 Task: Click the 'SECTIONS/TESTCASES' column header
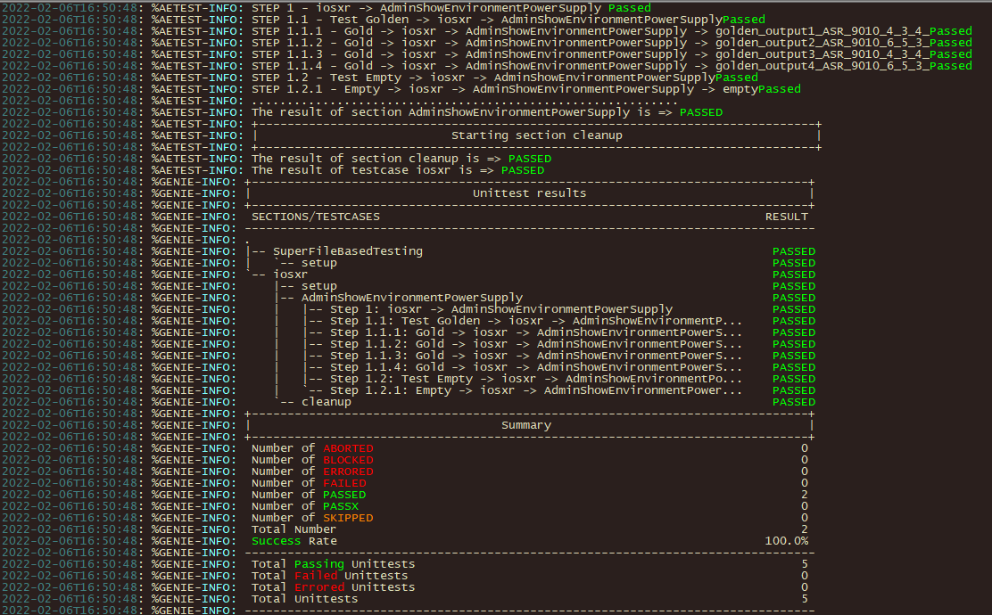tap(316, 217)
